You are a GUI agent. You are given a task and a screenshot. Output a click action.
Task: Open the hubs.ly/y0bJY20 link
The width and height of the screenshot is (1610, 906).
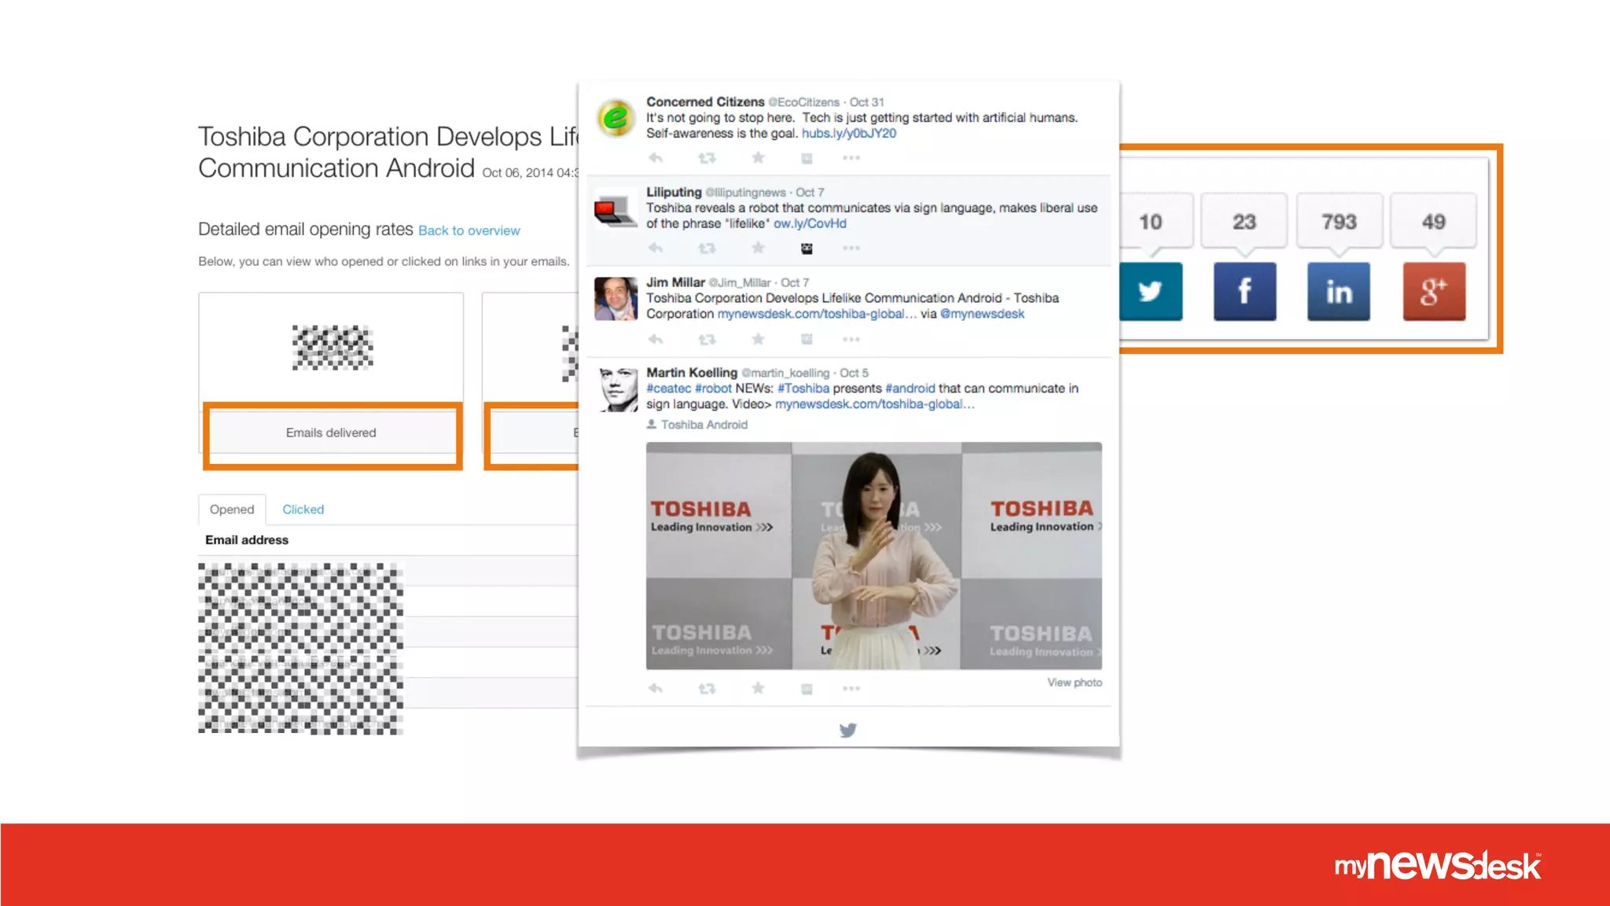pos(848,134)
